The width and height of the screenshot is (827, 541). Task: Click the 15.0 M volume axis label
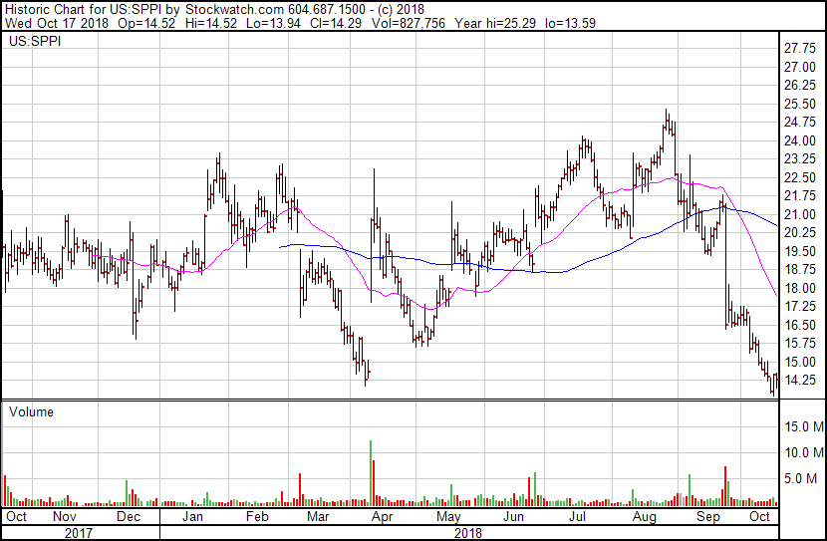coord(803,426)
